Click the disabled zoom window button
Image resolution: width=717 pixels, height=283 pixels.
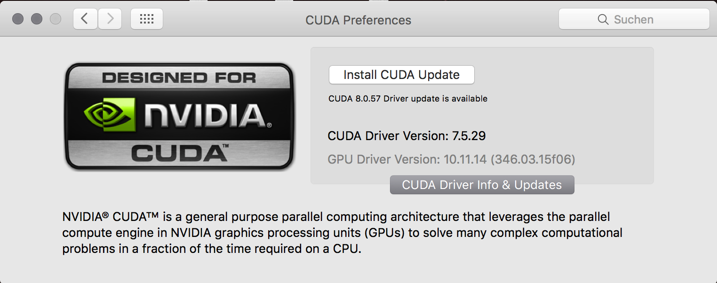click(56, 19)
